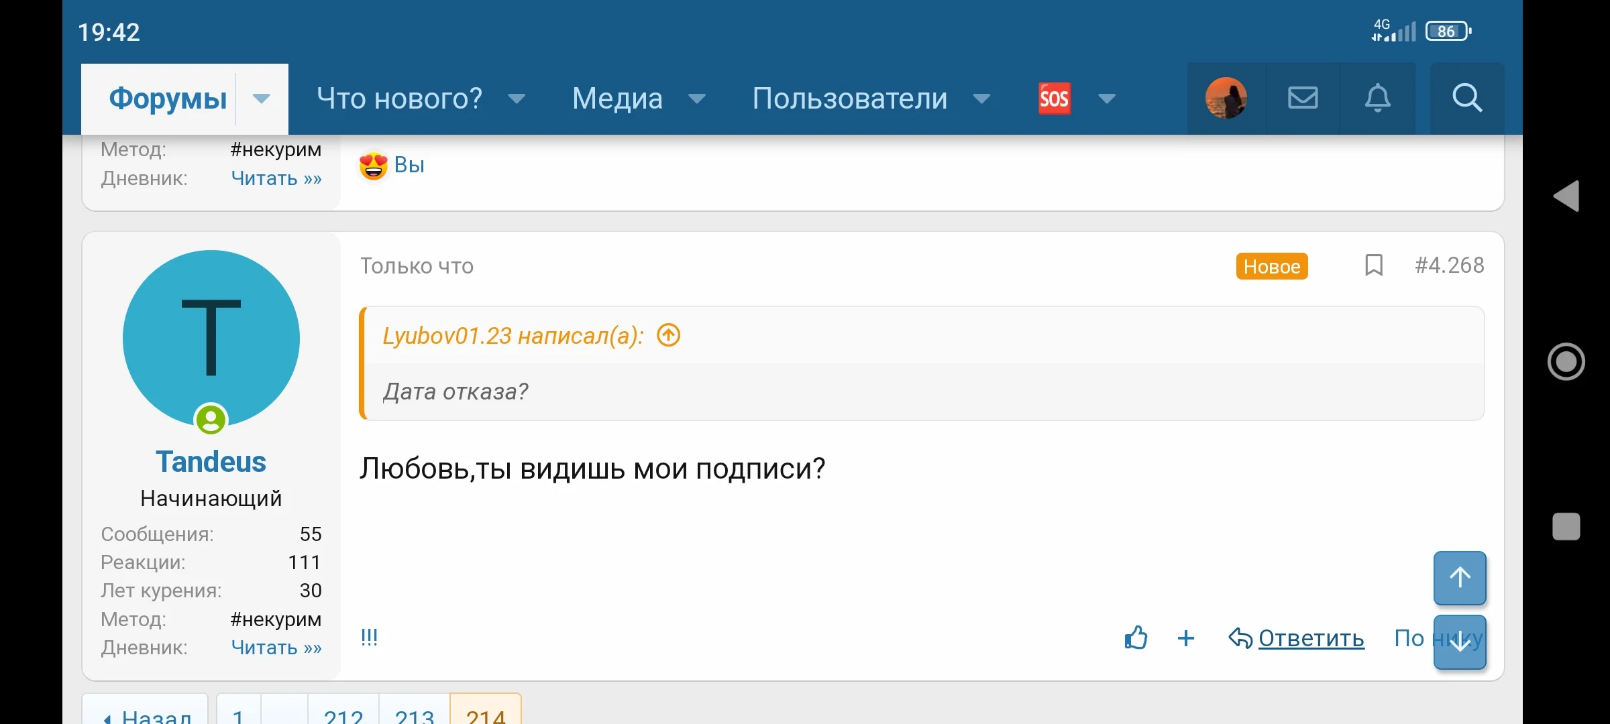Open your profile avatar

pos(1226,98)
